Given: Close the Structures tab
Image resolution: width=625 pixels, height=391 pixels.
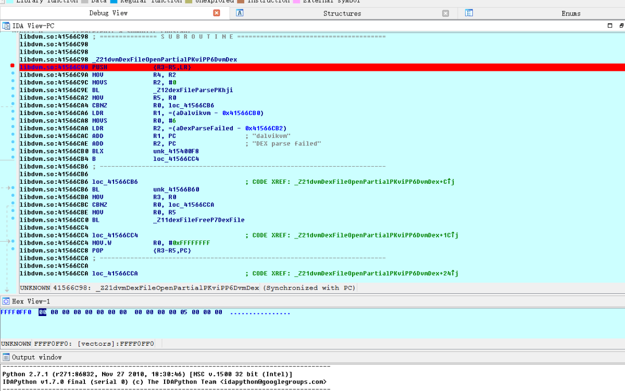Looking at the screenshot, I should [445, 14].
